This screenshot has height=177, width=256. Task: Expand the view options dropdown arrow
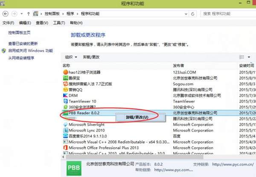pos(248,57)
